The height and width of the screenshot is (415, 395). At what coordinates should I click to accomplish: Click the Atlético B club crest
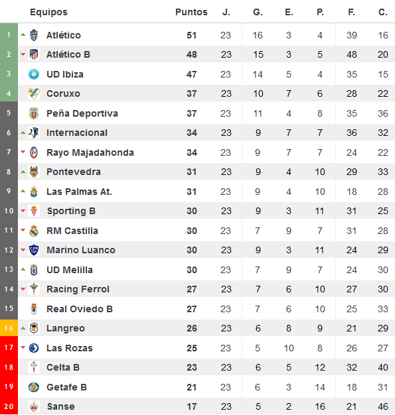pyautogui.click(x=34, y=54)
